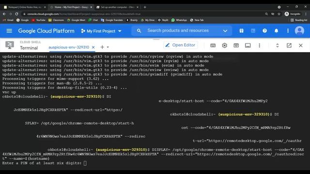
Task: Activate the Cloud Shell icon in header
Action: [253, 31]
